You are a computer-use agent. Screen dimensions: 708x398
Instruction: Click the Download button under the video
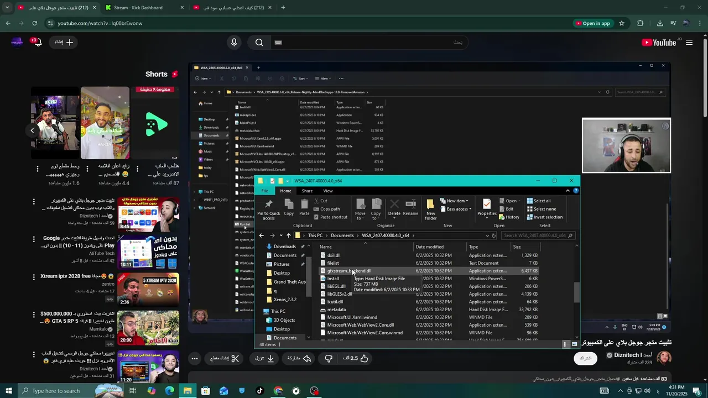click(x=264, y=358)
